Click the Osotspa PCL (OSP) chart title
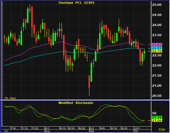Viewport: 170px width, 133px height. coord(76,3)
